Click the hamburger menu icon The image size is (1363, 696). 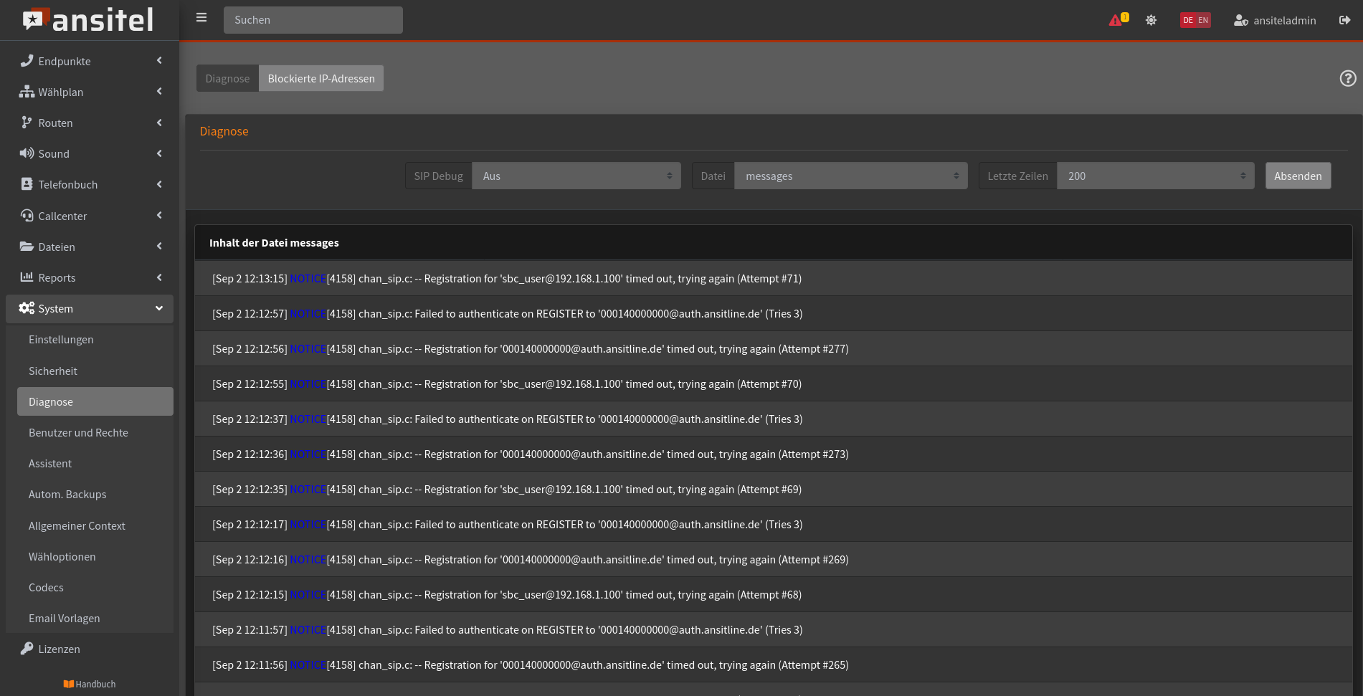point(201,18)
